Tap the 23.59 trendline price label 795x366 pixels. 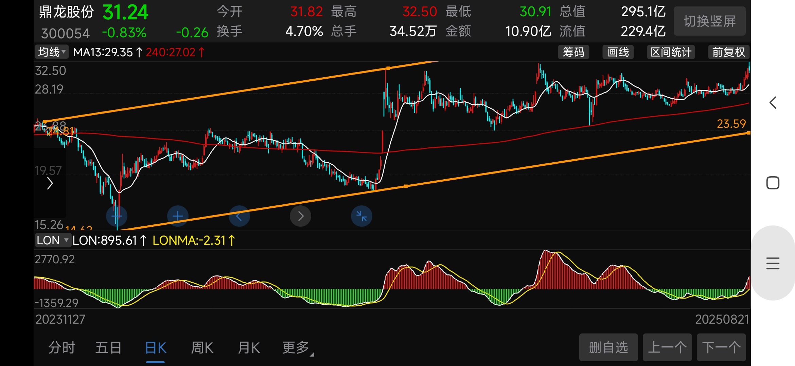click(x=731, y=124)
